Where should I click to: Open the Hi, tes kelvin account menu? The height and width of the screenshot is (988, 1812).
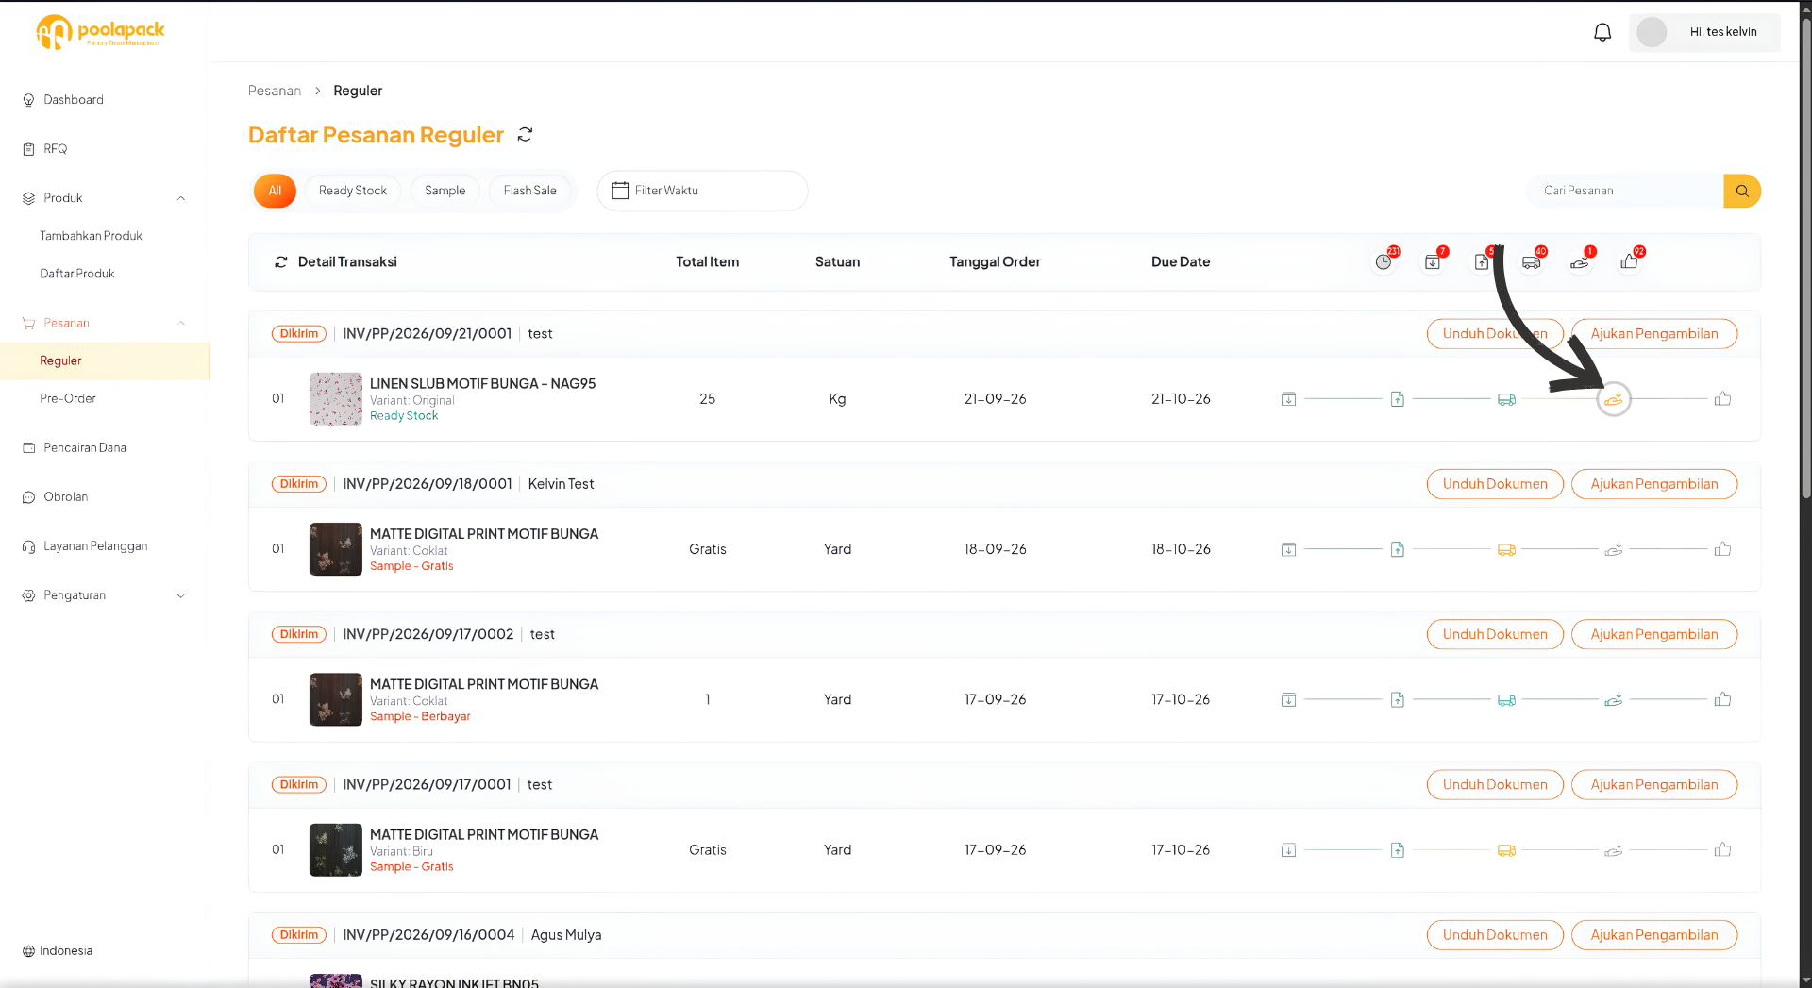1704,32
